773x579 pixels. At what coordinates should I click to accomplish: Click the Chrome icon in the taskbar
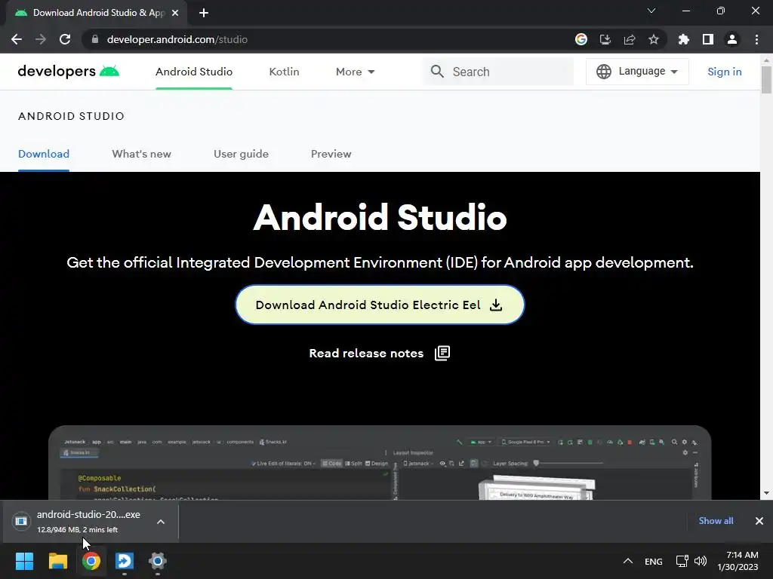click(91, 561)
